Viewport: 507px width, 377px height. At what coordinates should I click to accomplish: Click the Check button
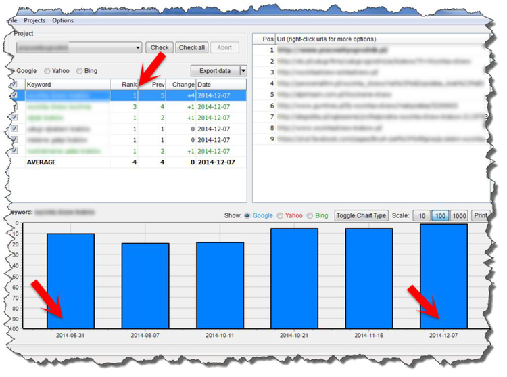(160, 48)
